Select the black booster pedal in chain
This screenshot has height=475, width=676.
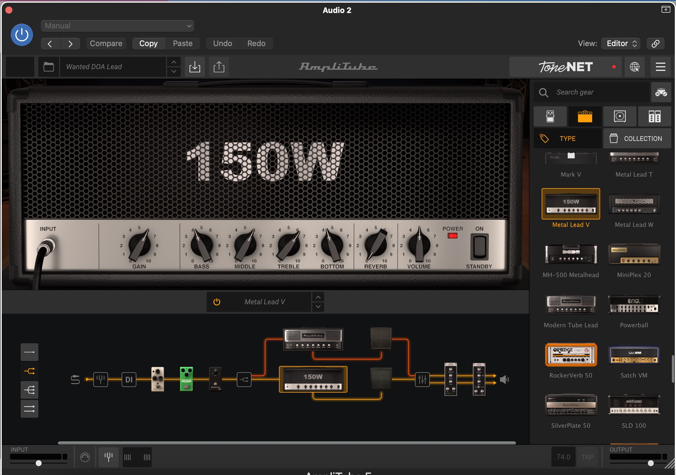215,379
